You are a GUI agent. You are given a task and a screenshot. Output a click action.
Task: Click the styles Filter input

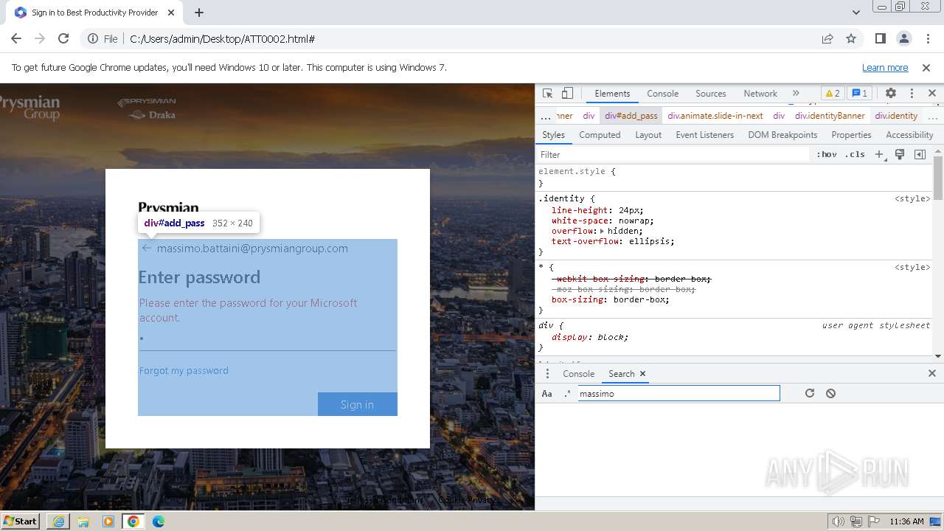pos(673,154)
